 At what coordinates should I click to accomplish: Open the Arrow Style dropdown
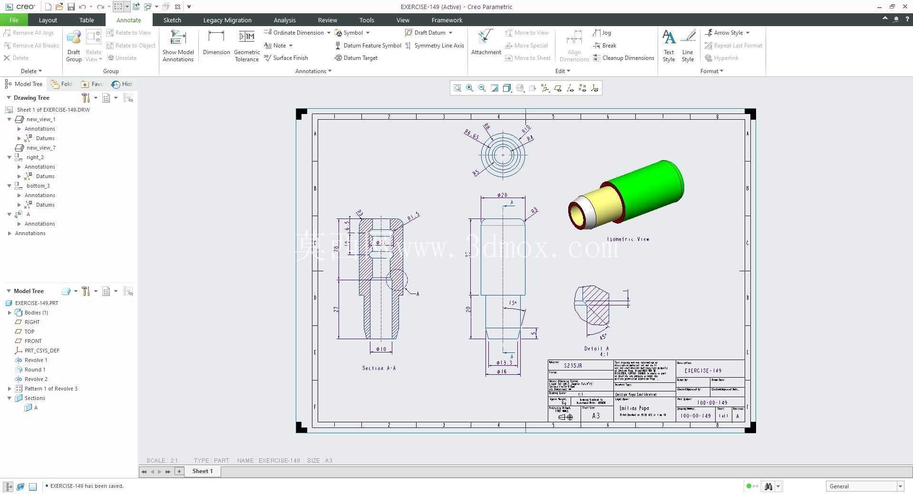click(748, 33)
